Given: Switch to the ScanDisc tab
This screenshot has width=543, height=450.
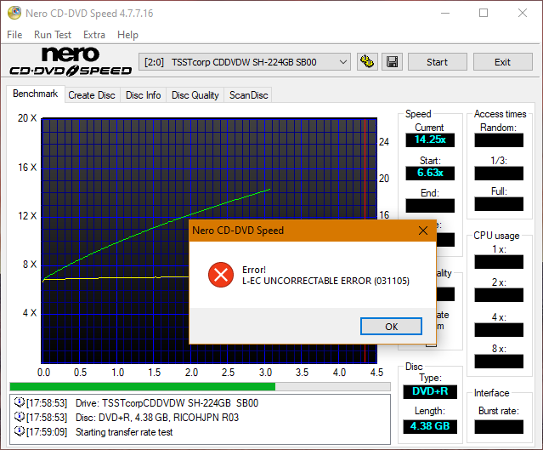Looking at the screenshot, I should (x=249, y=95).
